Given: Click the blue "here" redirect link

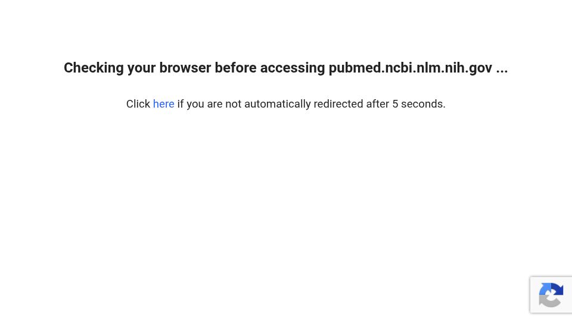Looking at the screenshot, I should (x=163, y=104).
